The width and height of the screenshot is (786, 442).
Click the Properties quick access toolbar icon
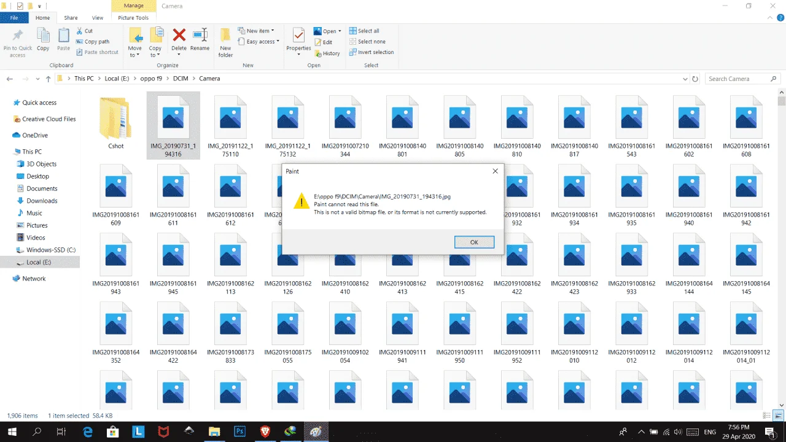point(20,6)
